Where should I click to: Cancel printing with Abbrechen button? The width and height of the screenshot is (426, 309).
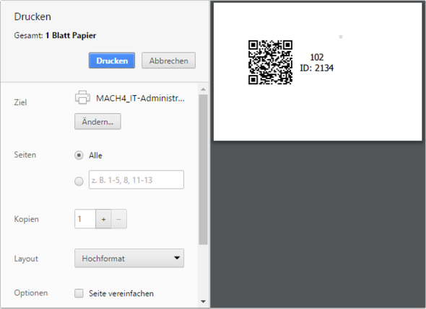(168, 61)
